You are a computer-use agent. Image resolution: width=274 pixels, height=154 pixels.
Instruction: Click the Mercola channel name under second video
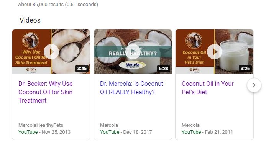point(109,125)
